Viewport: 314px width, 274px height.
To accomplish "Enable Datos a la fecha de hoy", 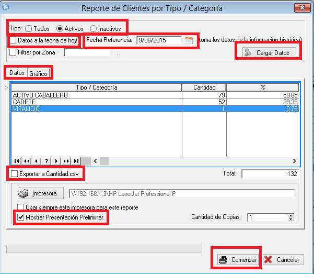I will point(13,40).
